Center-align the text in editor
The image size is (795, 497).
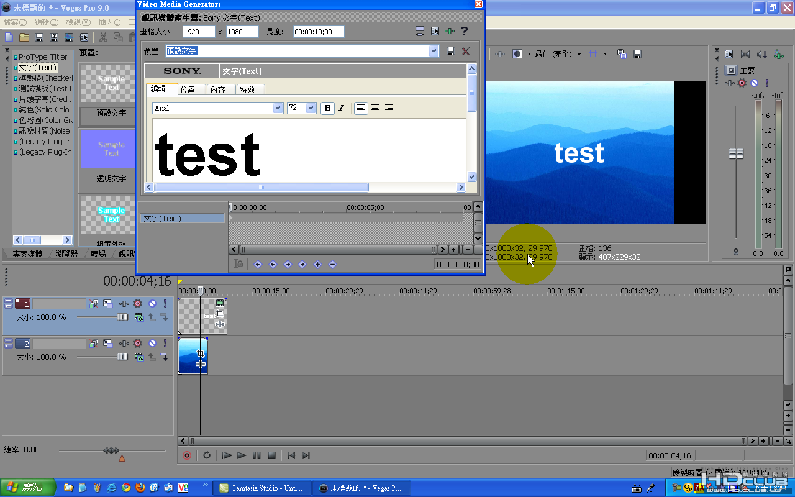tap(375, 108)
